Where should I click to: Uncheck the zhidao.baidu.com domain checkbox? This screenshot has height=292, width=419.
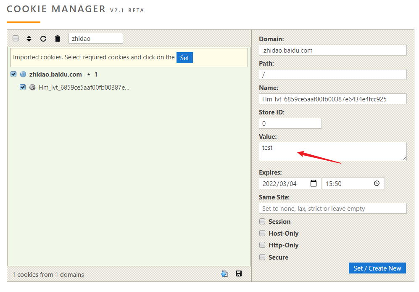(x=13, y=74)
